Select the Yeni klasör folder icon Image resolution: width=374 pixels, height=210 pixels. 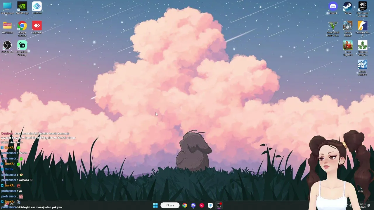[7, 27]
